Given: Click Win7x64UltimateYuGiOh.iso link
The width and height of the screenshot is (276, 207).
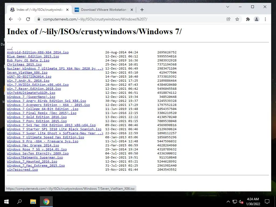Looking at the screenshot, I should 31,93.
